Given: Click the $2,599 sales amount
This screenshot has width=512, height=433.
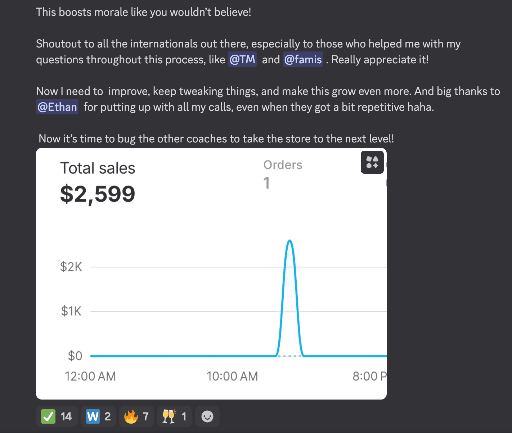Looking at the screenshot, I should click(x=98, y=194).
